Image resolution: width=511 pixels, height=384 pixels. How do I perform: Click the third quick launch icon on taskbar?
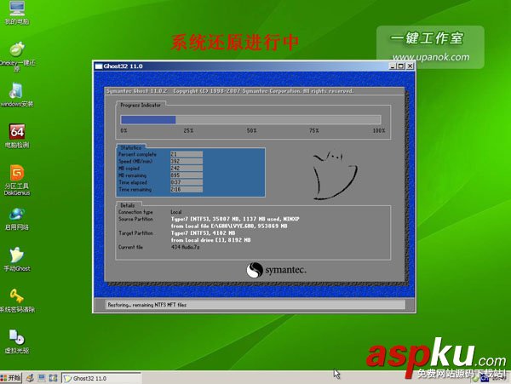click(x=53, y=377)
